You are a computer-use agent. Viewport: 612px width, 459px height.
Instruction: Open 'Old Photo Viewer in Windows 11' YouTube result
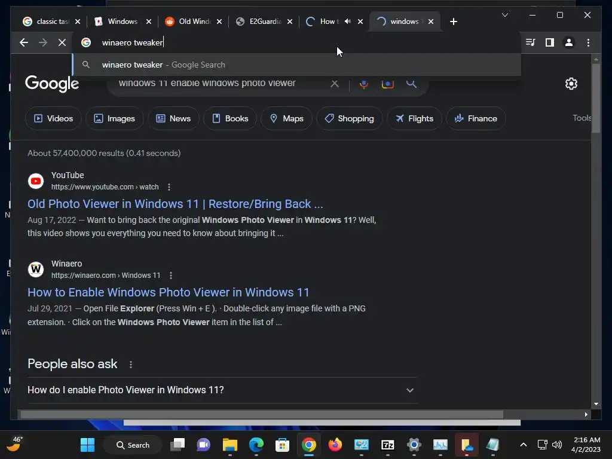pyautogui.click(x=175, y=204)
